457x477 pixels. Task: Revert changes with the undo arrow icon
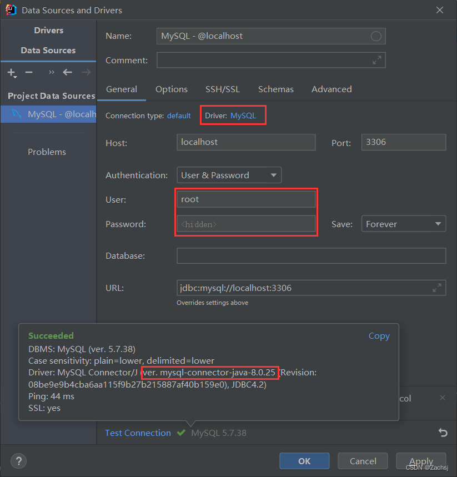coord(443,432)
